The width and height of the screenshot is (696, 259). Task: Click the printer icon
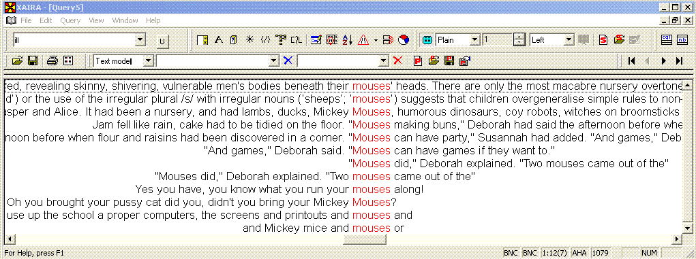point(52,61)
